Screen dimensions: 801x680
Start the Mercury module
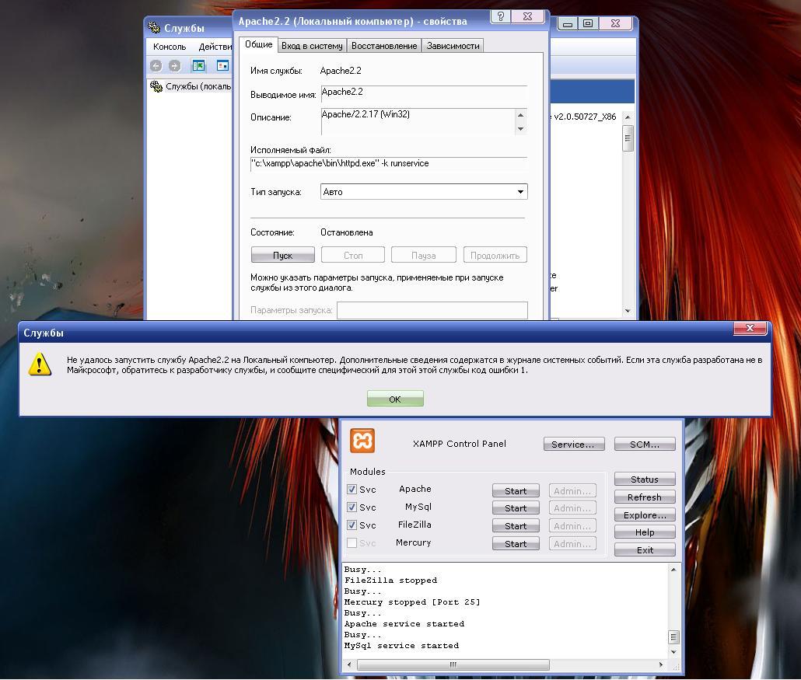(x=516, y=544)
